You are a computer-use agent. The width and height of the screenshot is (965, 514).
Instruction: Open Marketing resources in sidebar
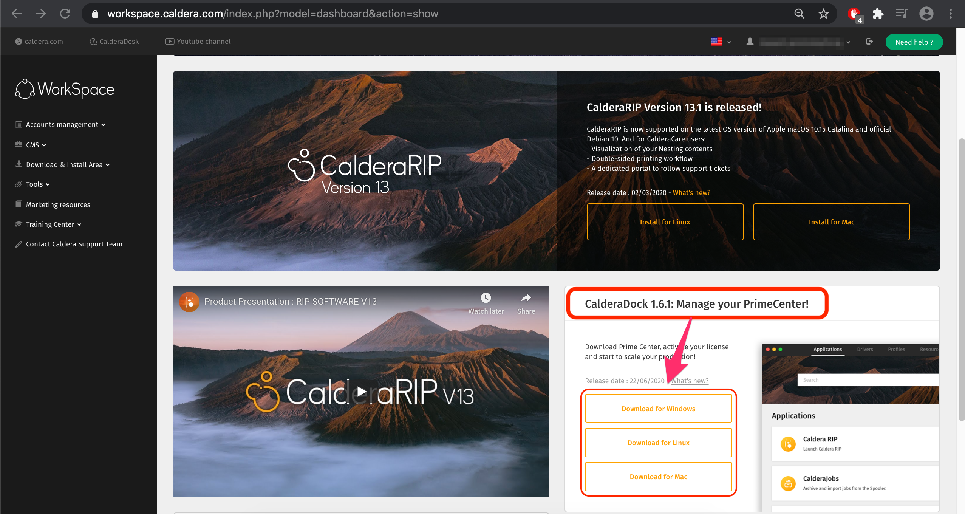tap(58, 205)
